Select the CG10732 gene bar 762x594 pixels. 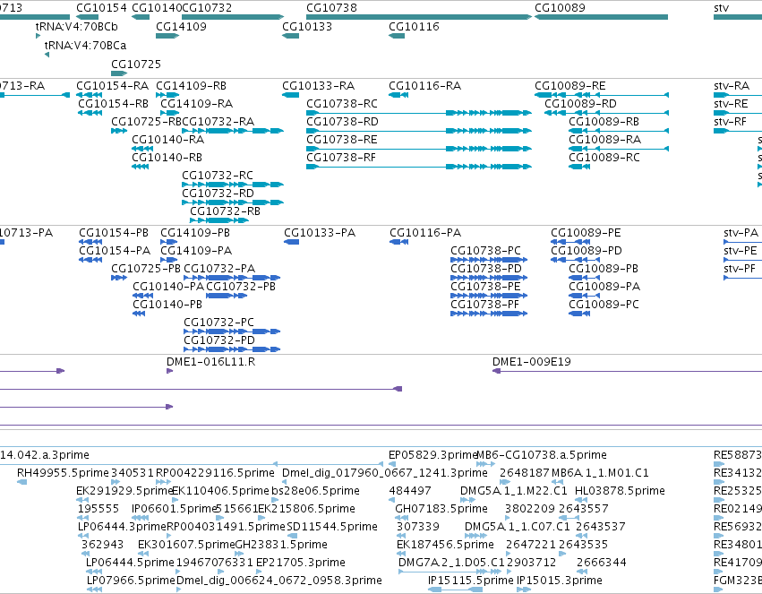(232, 17)
